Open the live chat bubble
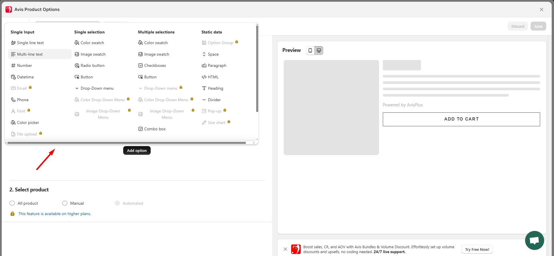This screenshot has height=256, width=554. tap(534, 240)
